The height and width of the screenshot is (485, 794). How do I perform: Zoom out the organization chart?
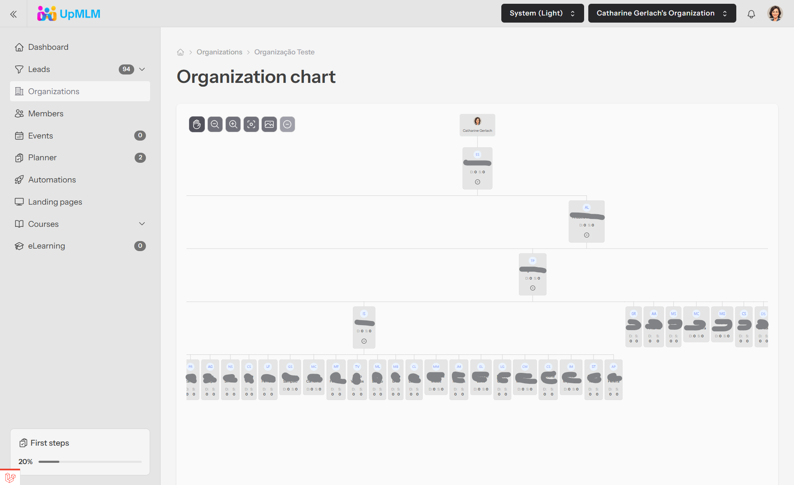(215, 124)
